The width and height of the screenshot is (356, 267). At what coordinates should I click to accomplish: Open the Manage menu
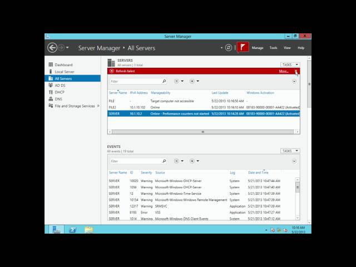pos(258,48)
